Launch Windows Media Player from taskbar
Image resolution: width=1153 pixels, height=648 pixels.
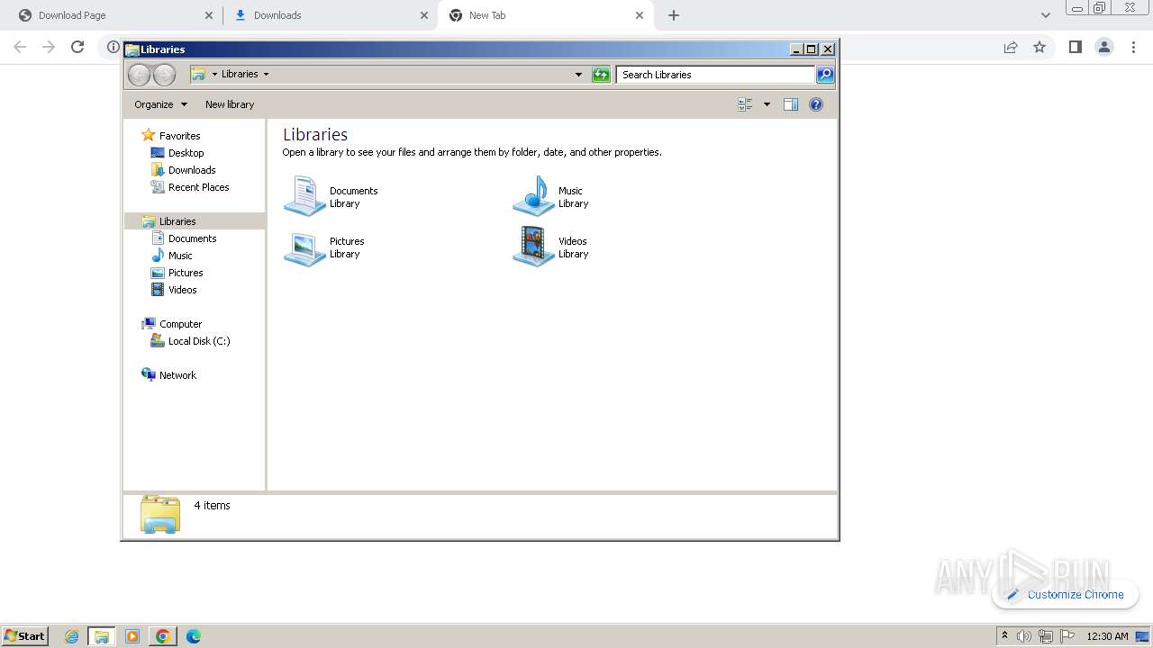click(x=132, y=636)
